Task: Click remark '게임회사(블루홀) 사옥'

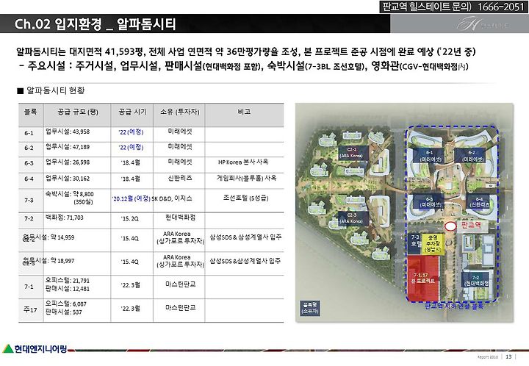Action: click(x=246, y=178)
